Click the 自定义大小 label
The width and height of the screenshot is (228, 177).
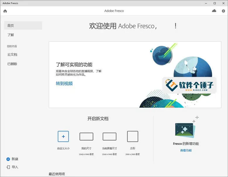63,148
